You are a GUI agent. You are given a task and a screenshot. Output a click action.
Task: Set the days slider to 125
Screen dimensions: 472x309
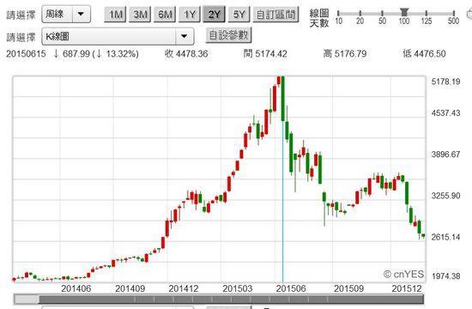427,13
